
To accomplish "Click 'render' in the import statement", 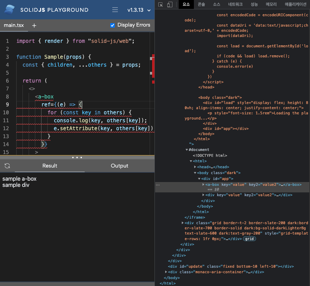I will 54,41.
